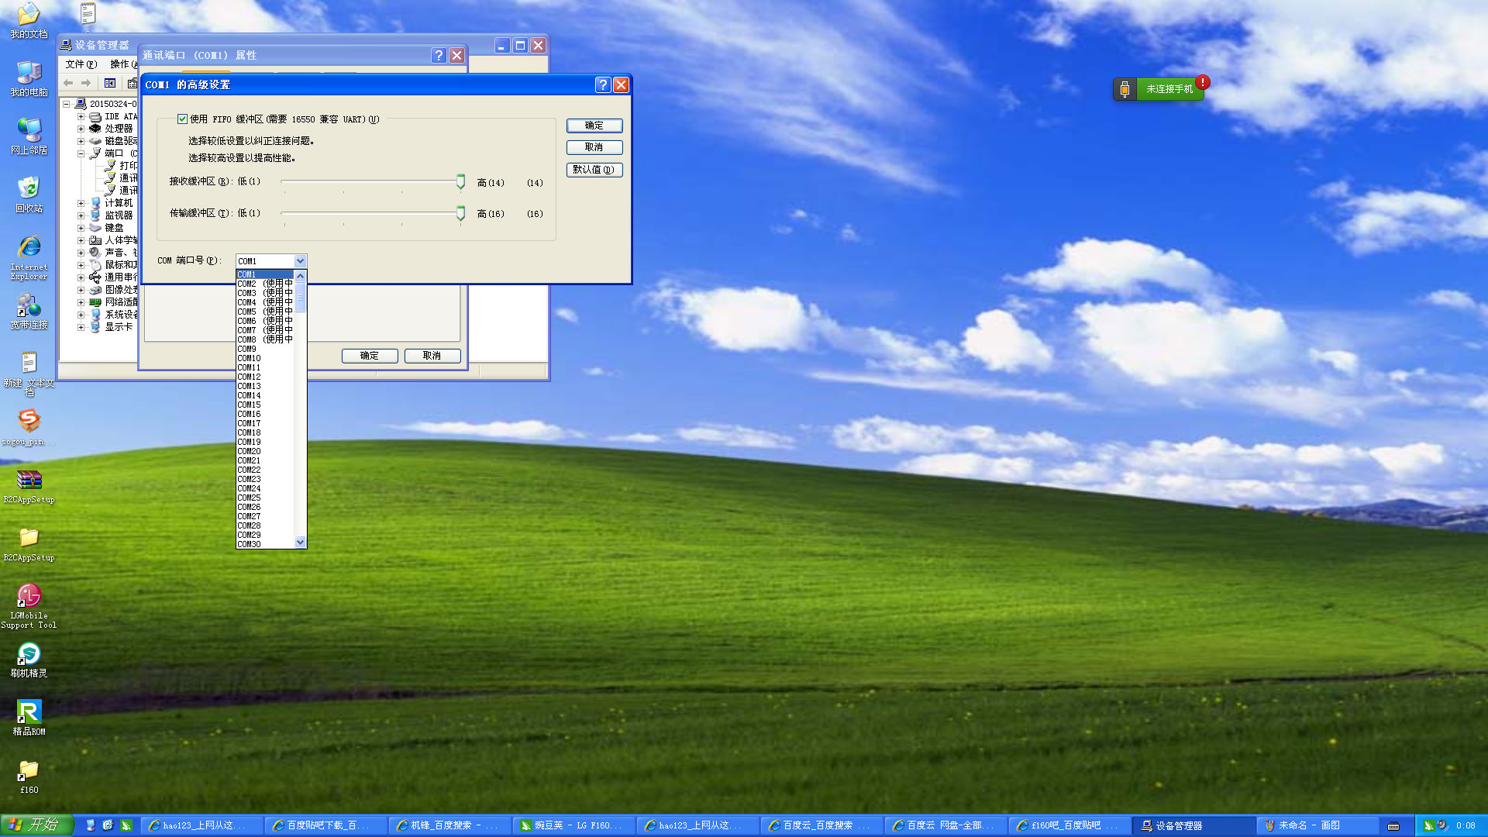Switch to 未命名 - 画图 taskbar button
Screen dimensions: 1488x837
pos(1317,825)
